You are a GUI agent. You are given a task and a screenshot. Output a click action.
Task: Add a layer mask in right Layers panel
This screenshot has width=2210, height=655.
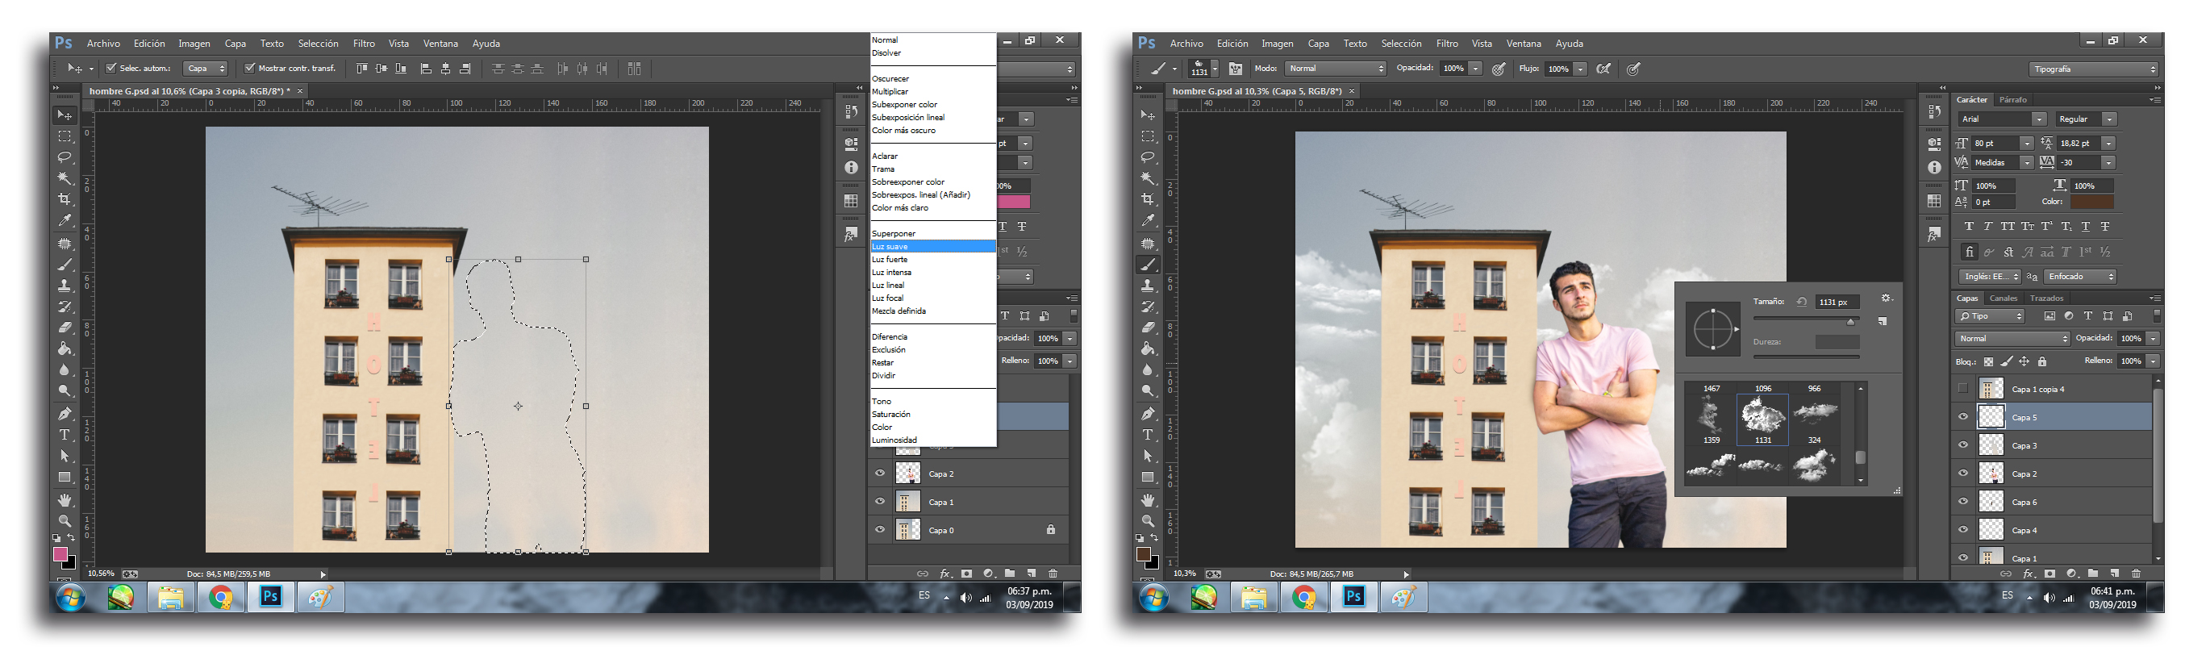click(2049, 574)
